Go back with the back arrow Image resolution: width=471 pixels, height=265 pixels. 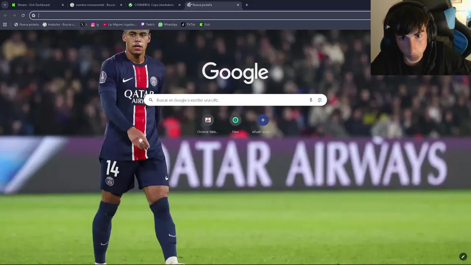(x=5, y=15)
